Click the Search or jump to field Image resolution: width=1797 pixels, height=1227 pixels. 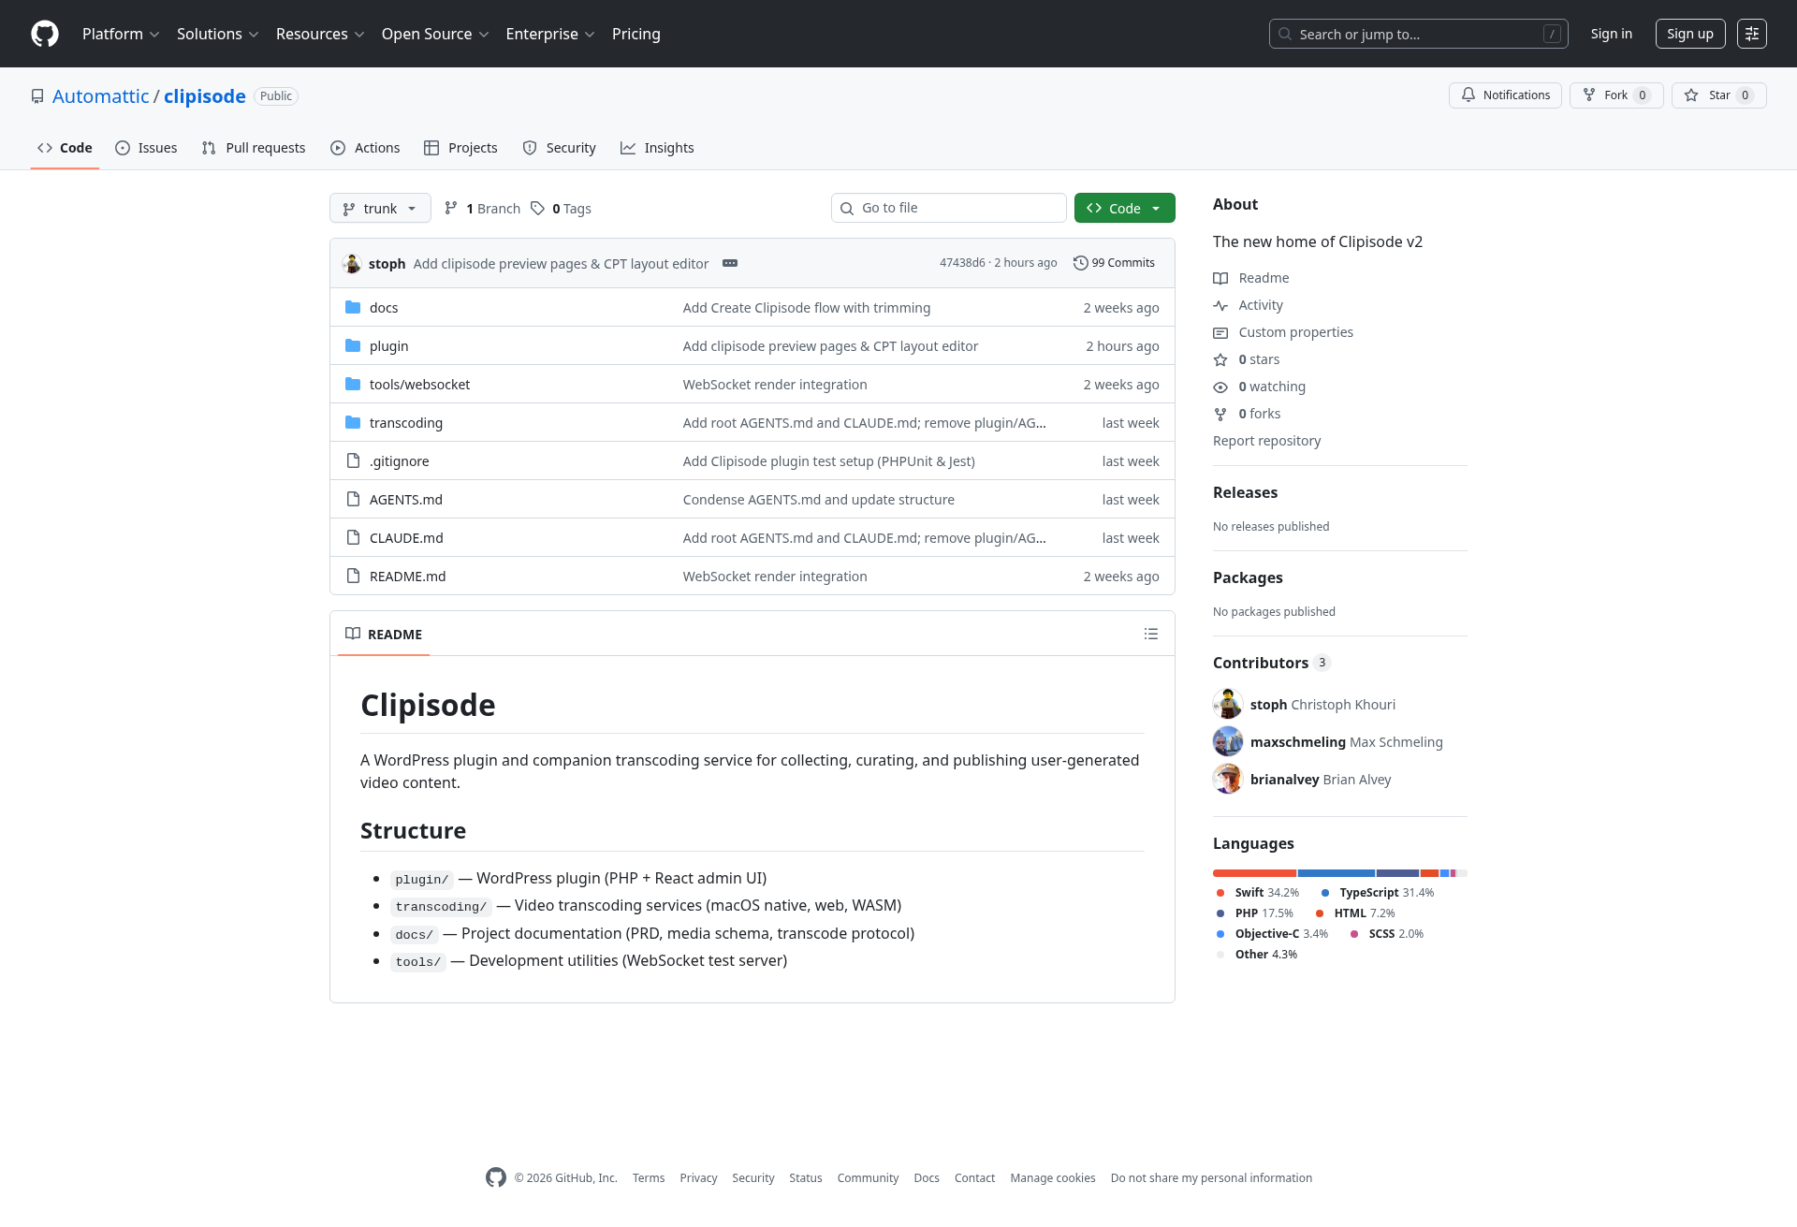pos(1419,34)
